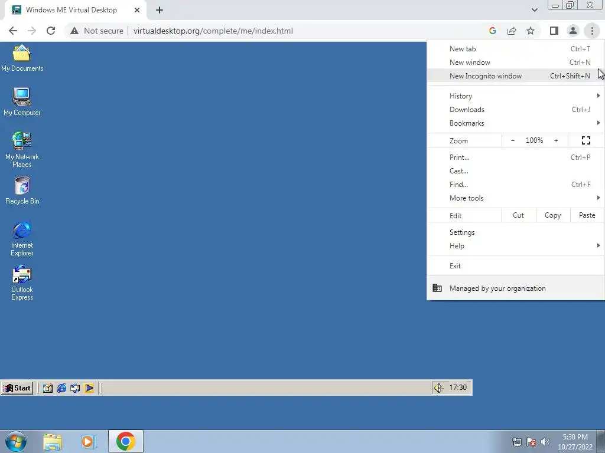
Task: Click Managed by your organization
Action: [x=515, y=288]
